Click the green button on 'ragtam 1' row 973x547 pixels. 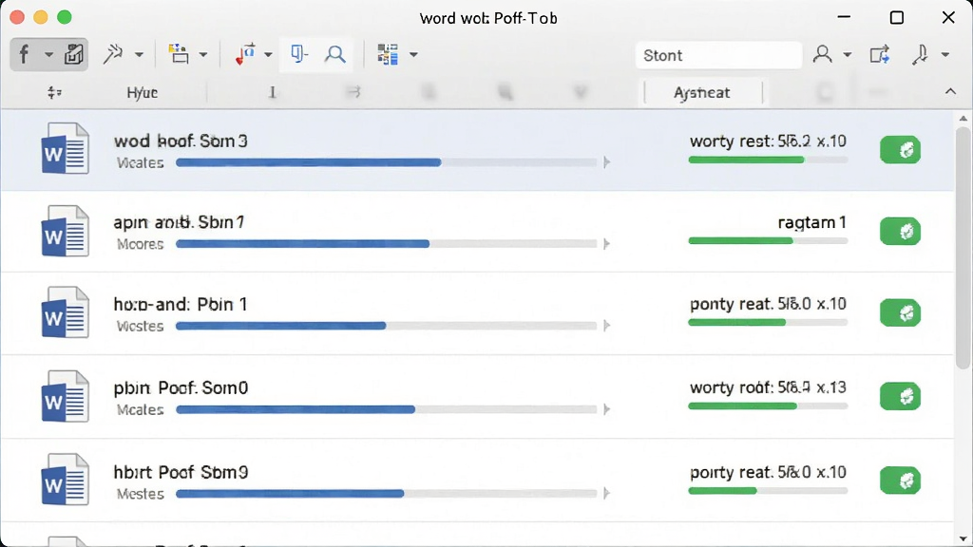tap(900, 232)
